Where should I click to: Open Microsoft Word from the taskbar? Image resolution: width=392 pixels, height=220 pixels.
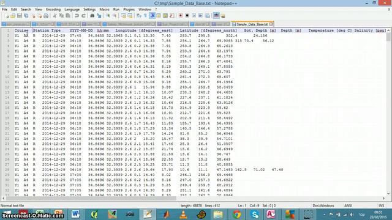click(x=75, y=215)
